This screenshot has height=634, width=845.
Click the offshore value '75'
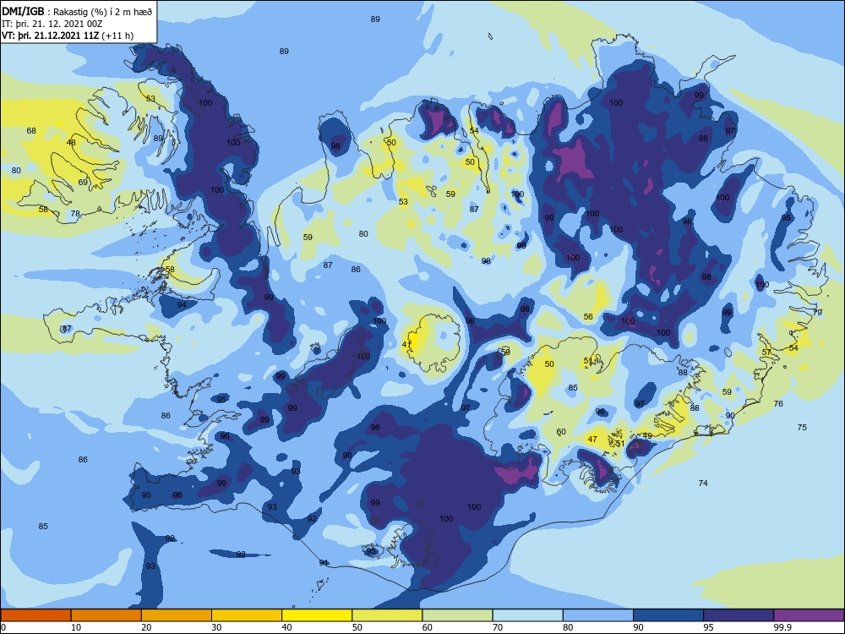tap(802, 428)
